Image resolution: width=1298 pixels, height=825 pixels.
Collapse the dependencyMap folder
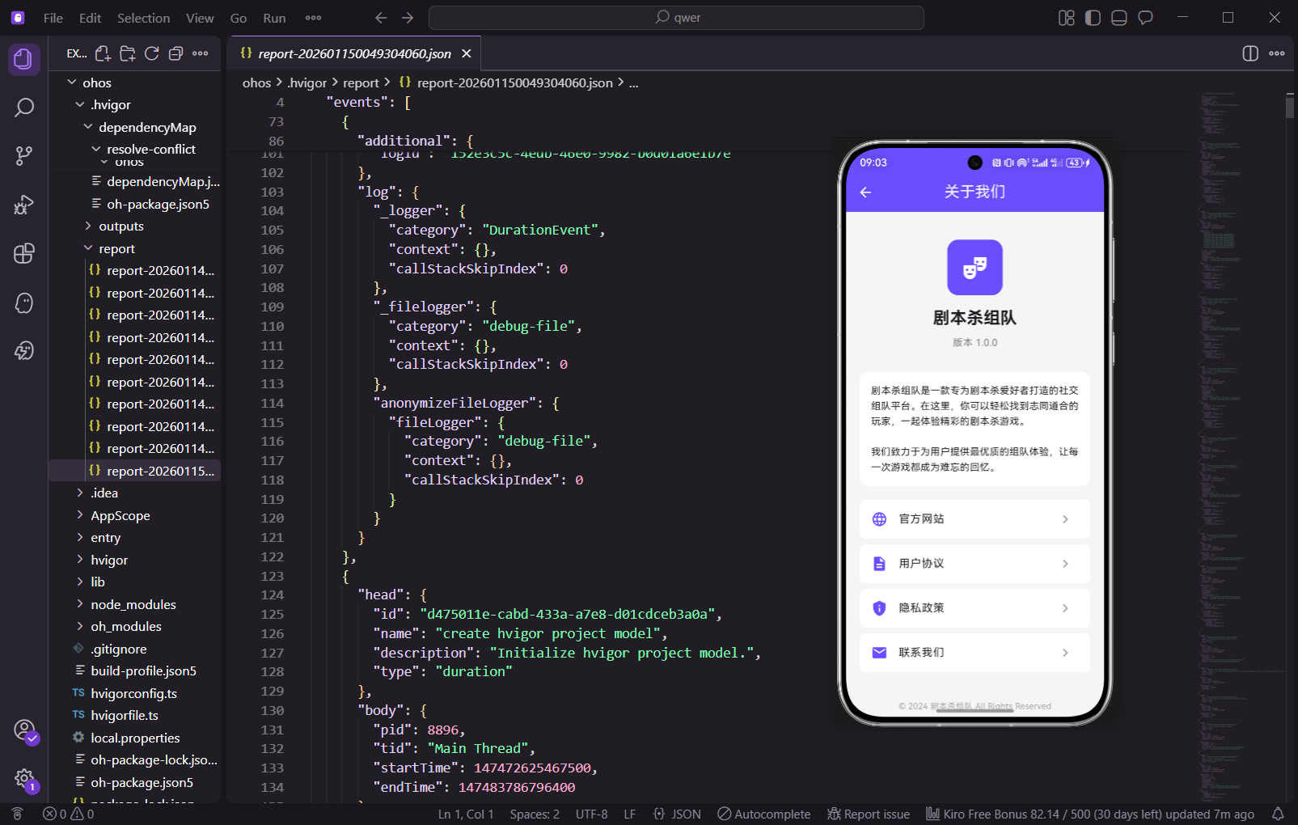[134, 127]
